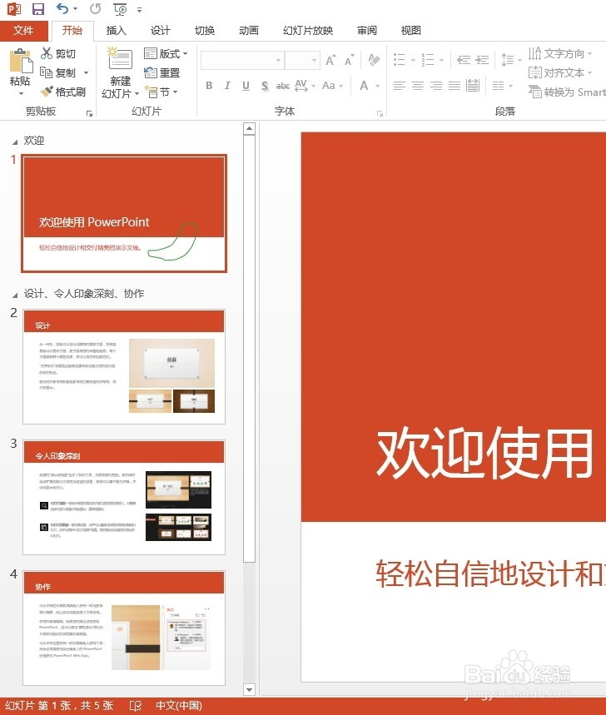Toggle align text left

(x=400, y=86)
